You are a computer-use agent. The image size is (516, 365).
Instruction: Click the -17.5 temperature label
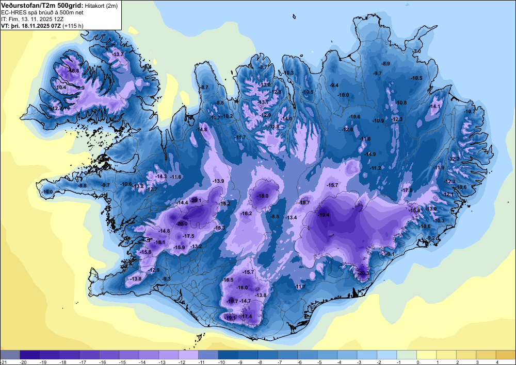(x=188, y=236)
